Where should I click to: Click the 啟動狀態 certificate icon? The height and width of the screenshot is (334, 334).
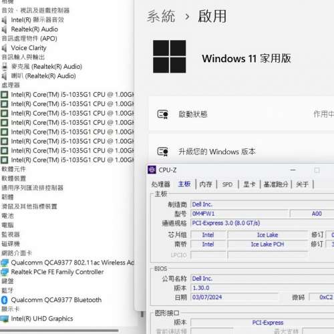[x=162, y=114]
